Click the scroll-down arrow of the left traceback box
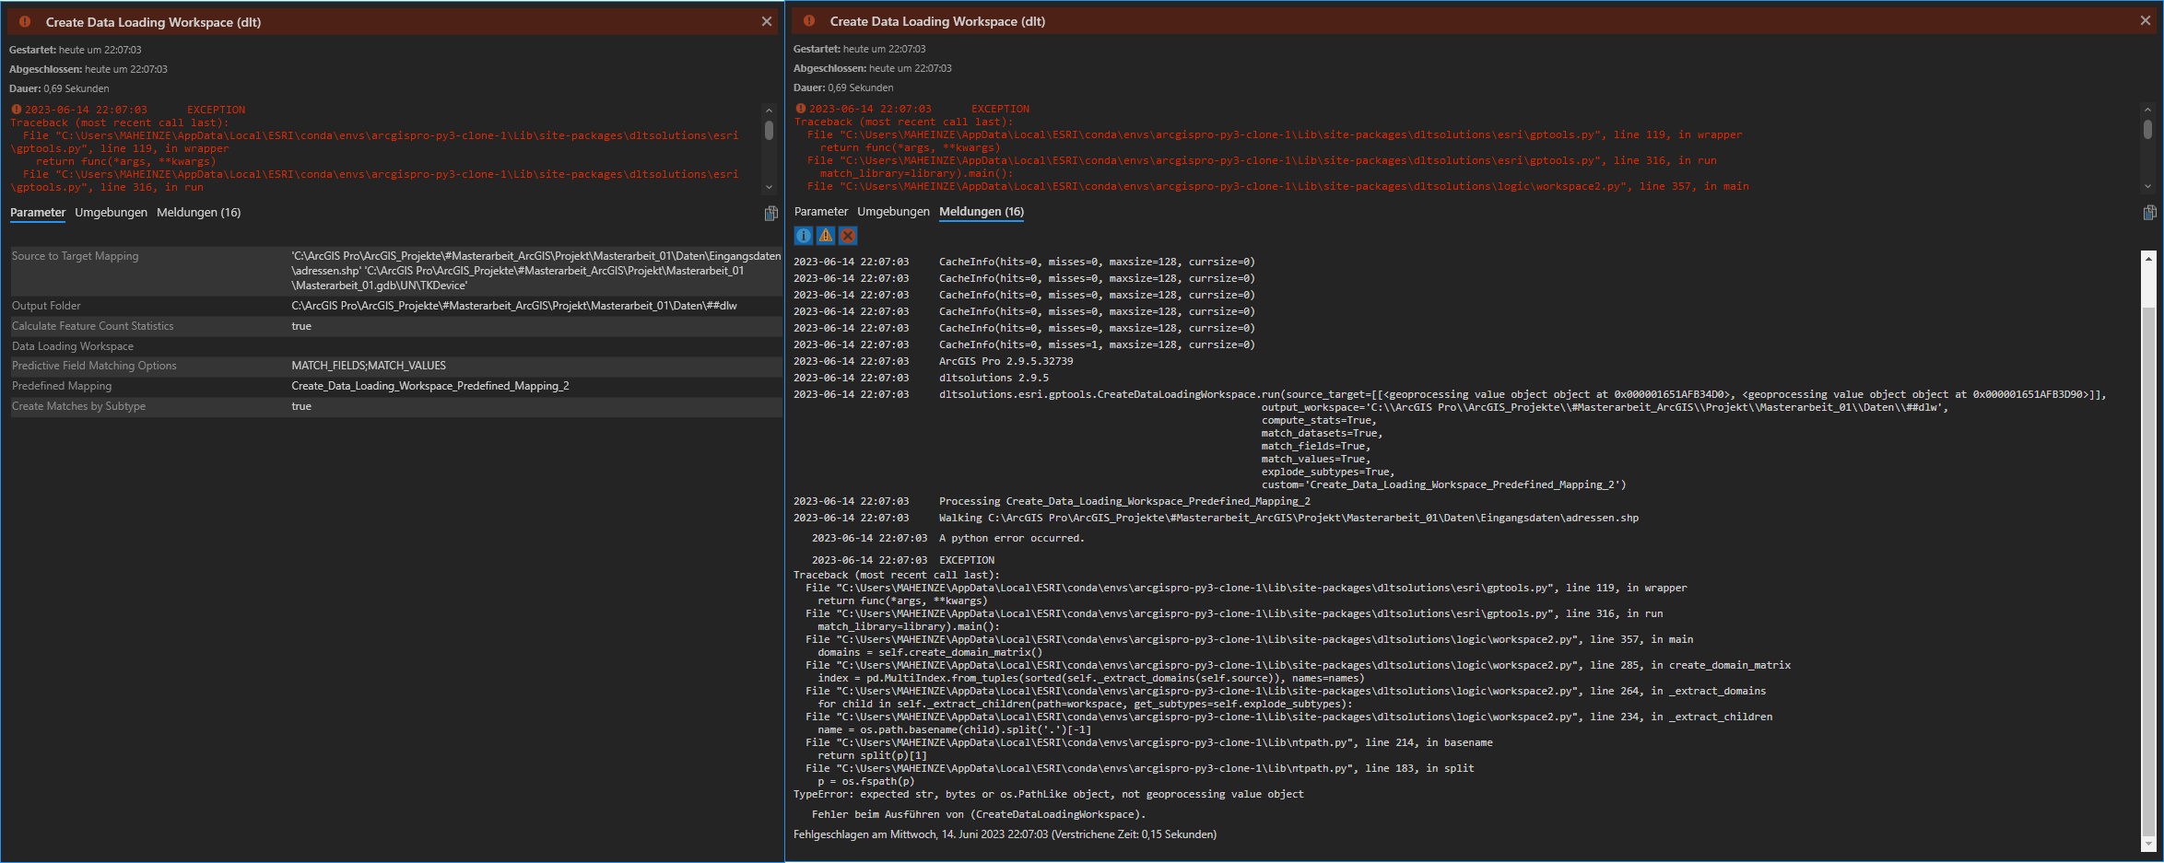This screenshot has height=863, width=2164. click(769, 187)
